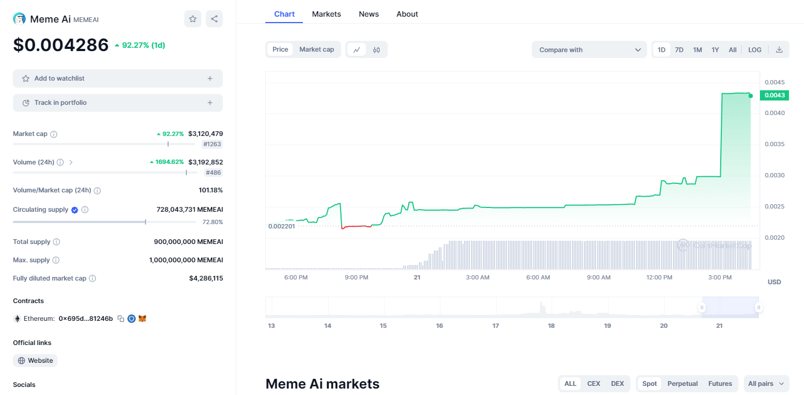Click the MetaMask fox icon
Image resolution: width=804 pixels, height=395 pixels.
tap(142, 319)
